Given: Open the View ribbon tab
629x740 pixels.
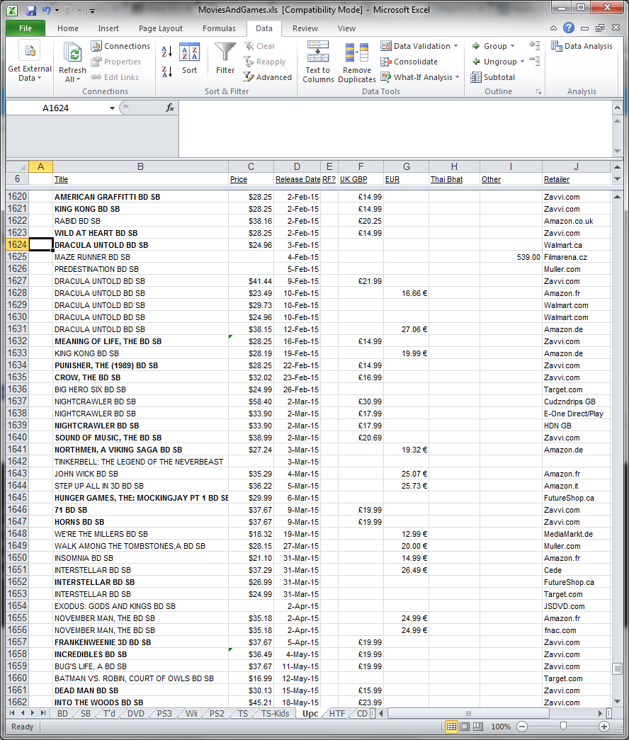Looking at the screenshot, I should pos(346,28).
